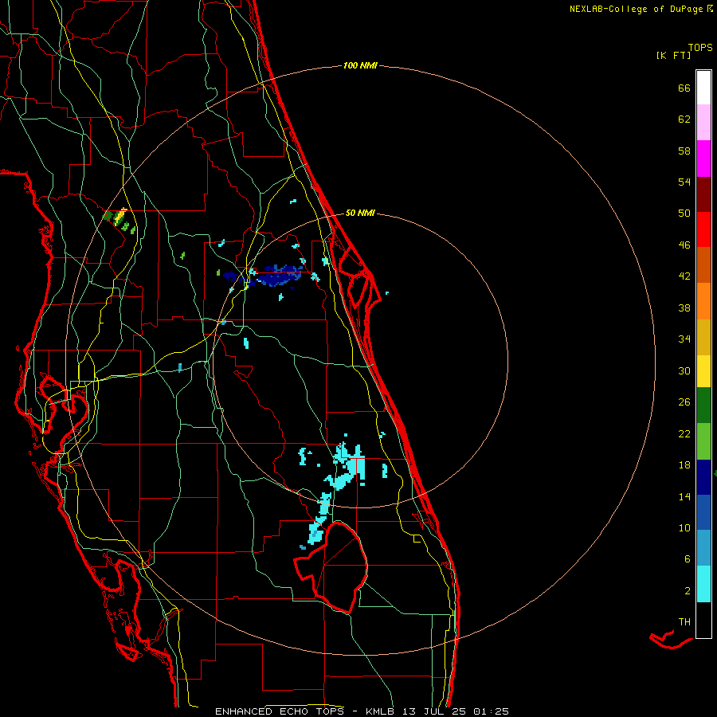The height and width of the screenshot is (717, 717).
Task: Click the black TH legend swatch
Action: click(703, 620)
